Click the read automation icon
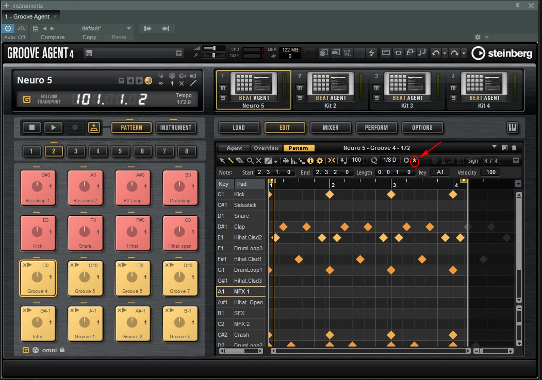The image size is (542, 380). point(22,29)
